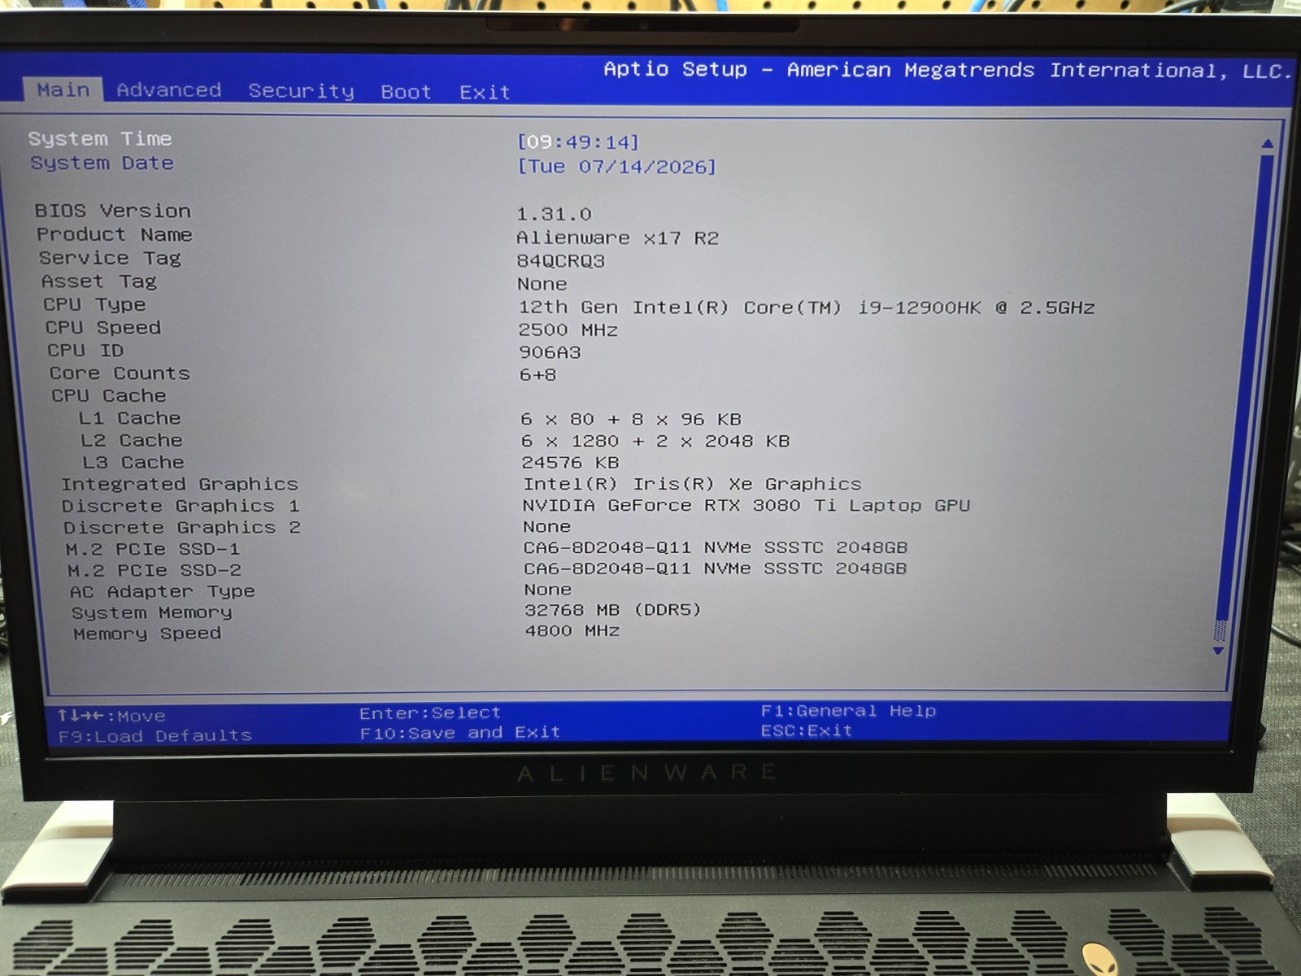Click the 6+8 core count value

(x=537, y=375)
